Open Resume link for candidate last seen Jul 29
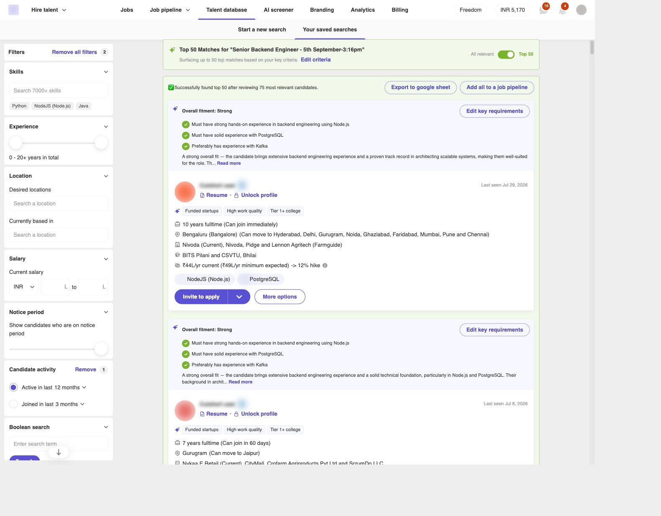 coord(214,195)
